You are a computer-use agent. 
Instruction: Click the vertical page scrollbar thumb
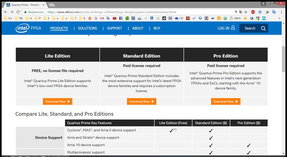[x=283, y=59]
